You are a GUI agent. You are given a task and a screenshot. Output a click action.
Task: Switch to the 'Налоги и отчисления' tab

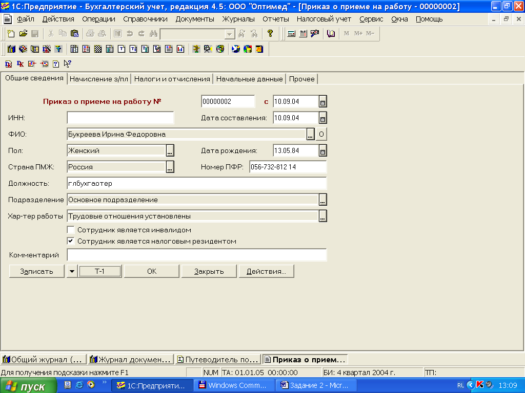click(172, 79)
